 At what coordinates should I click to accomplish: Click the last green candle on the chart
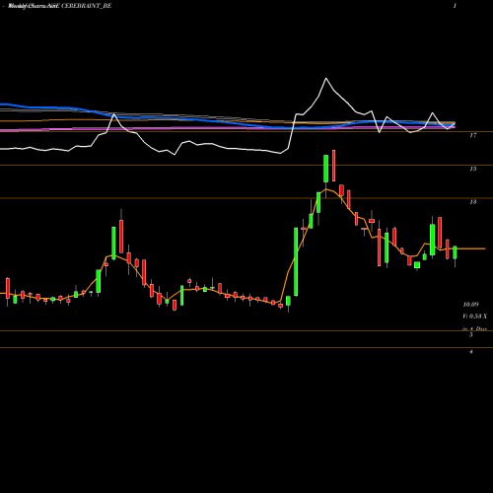455,252
